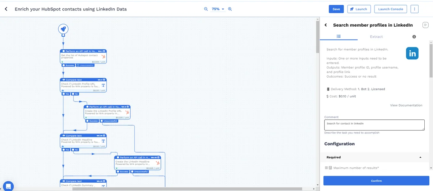Click No outcome of Check LinkedIn Headline node
Image resolution: width=433 pixels, height=191 pixels.
[x=75, y=150]
